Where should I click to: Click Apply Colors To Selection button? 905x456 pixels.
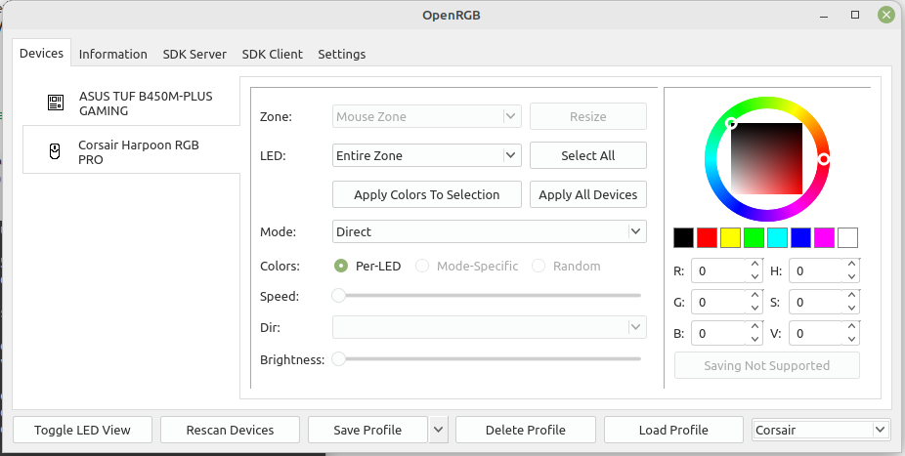pyautogui.click(x=426, y=195)
